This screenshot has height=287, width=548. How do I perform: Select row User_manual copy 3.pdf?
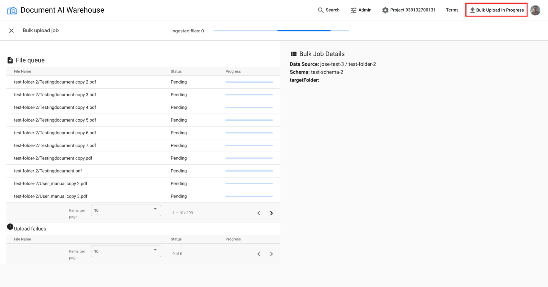click(143, 196)
